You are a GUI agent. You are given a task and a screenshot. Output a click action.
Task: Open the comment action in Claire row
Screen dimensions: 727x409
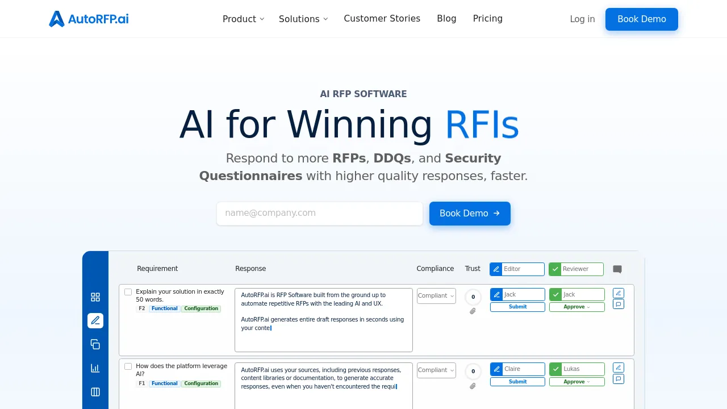click(619, 378)
